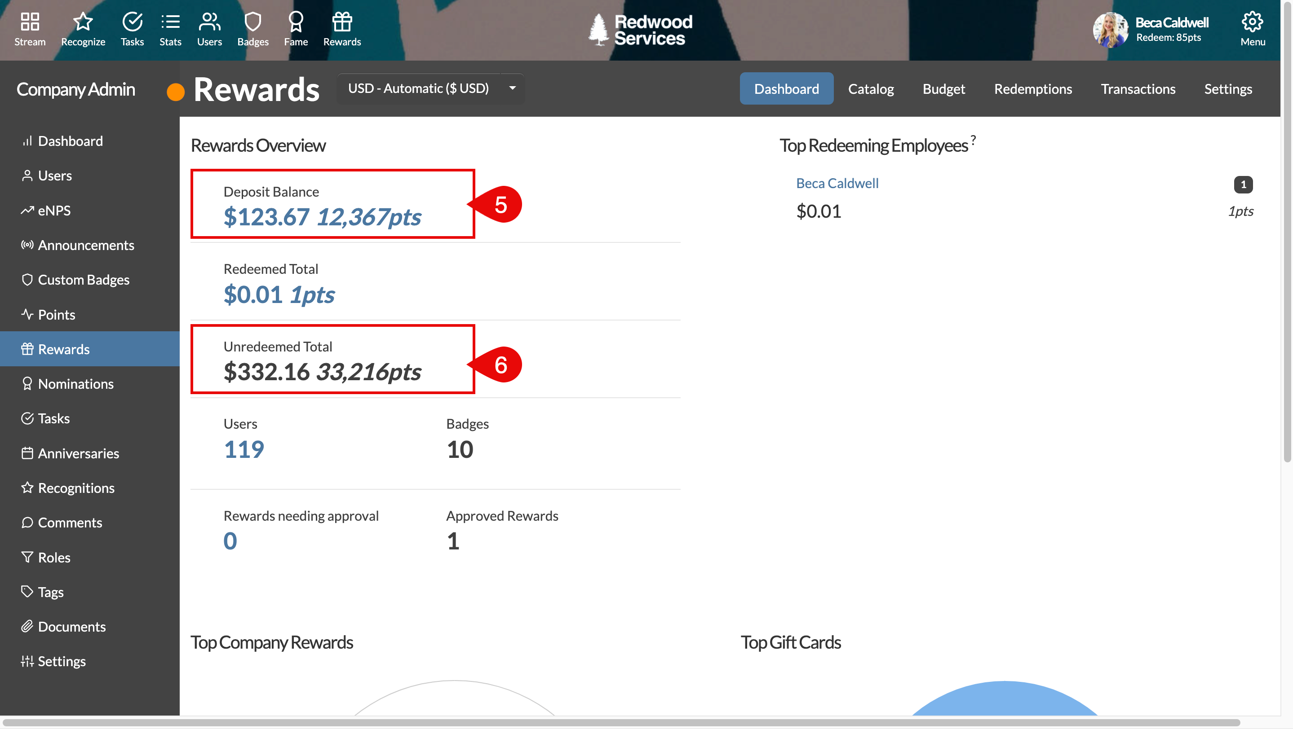Open Beca Caldwell's profile link

(x=837, y=183)
